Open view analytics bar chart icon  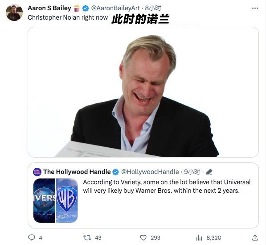click(199, 238)
